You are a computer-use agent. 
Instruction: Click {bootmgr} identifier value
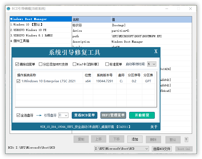119,25
